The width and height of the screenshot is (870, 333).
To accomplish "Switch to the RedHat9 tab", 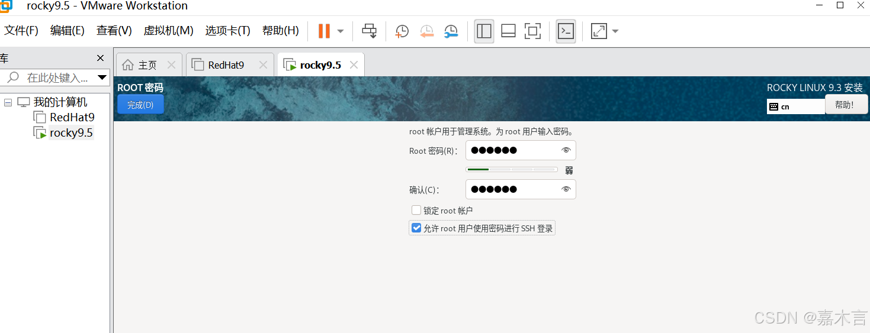I will click(x=230, y=65).
